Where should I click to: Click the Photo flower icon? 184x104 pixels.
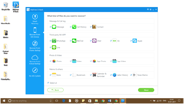pos(54,61)
